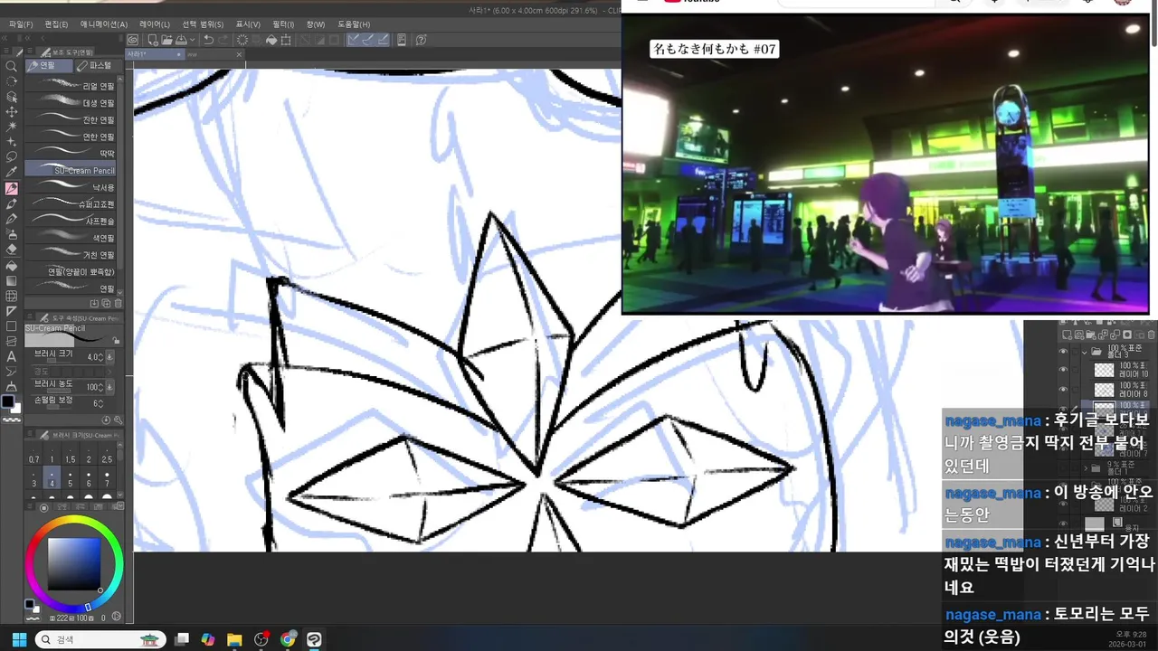This screenshot has width=1158, height=651.
Task: Collapse folder 3 (폴더 3) chevron
Action: (1085, 352)
